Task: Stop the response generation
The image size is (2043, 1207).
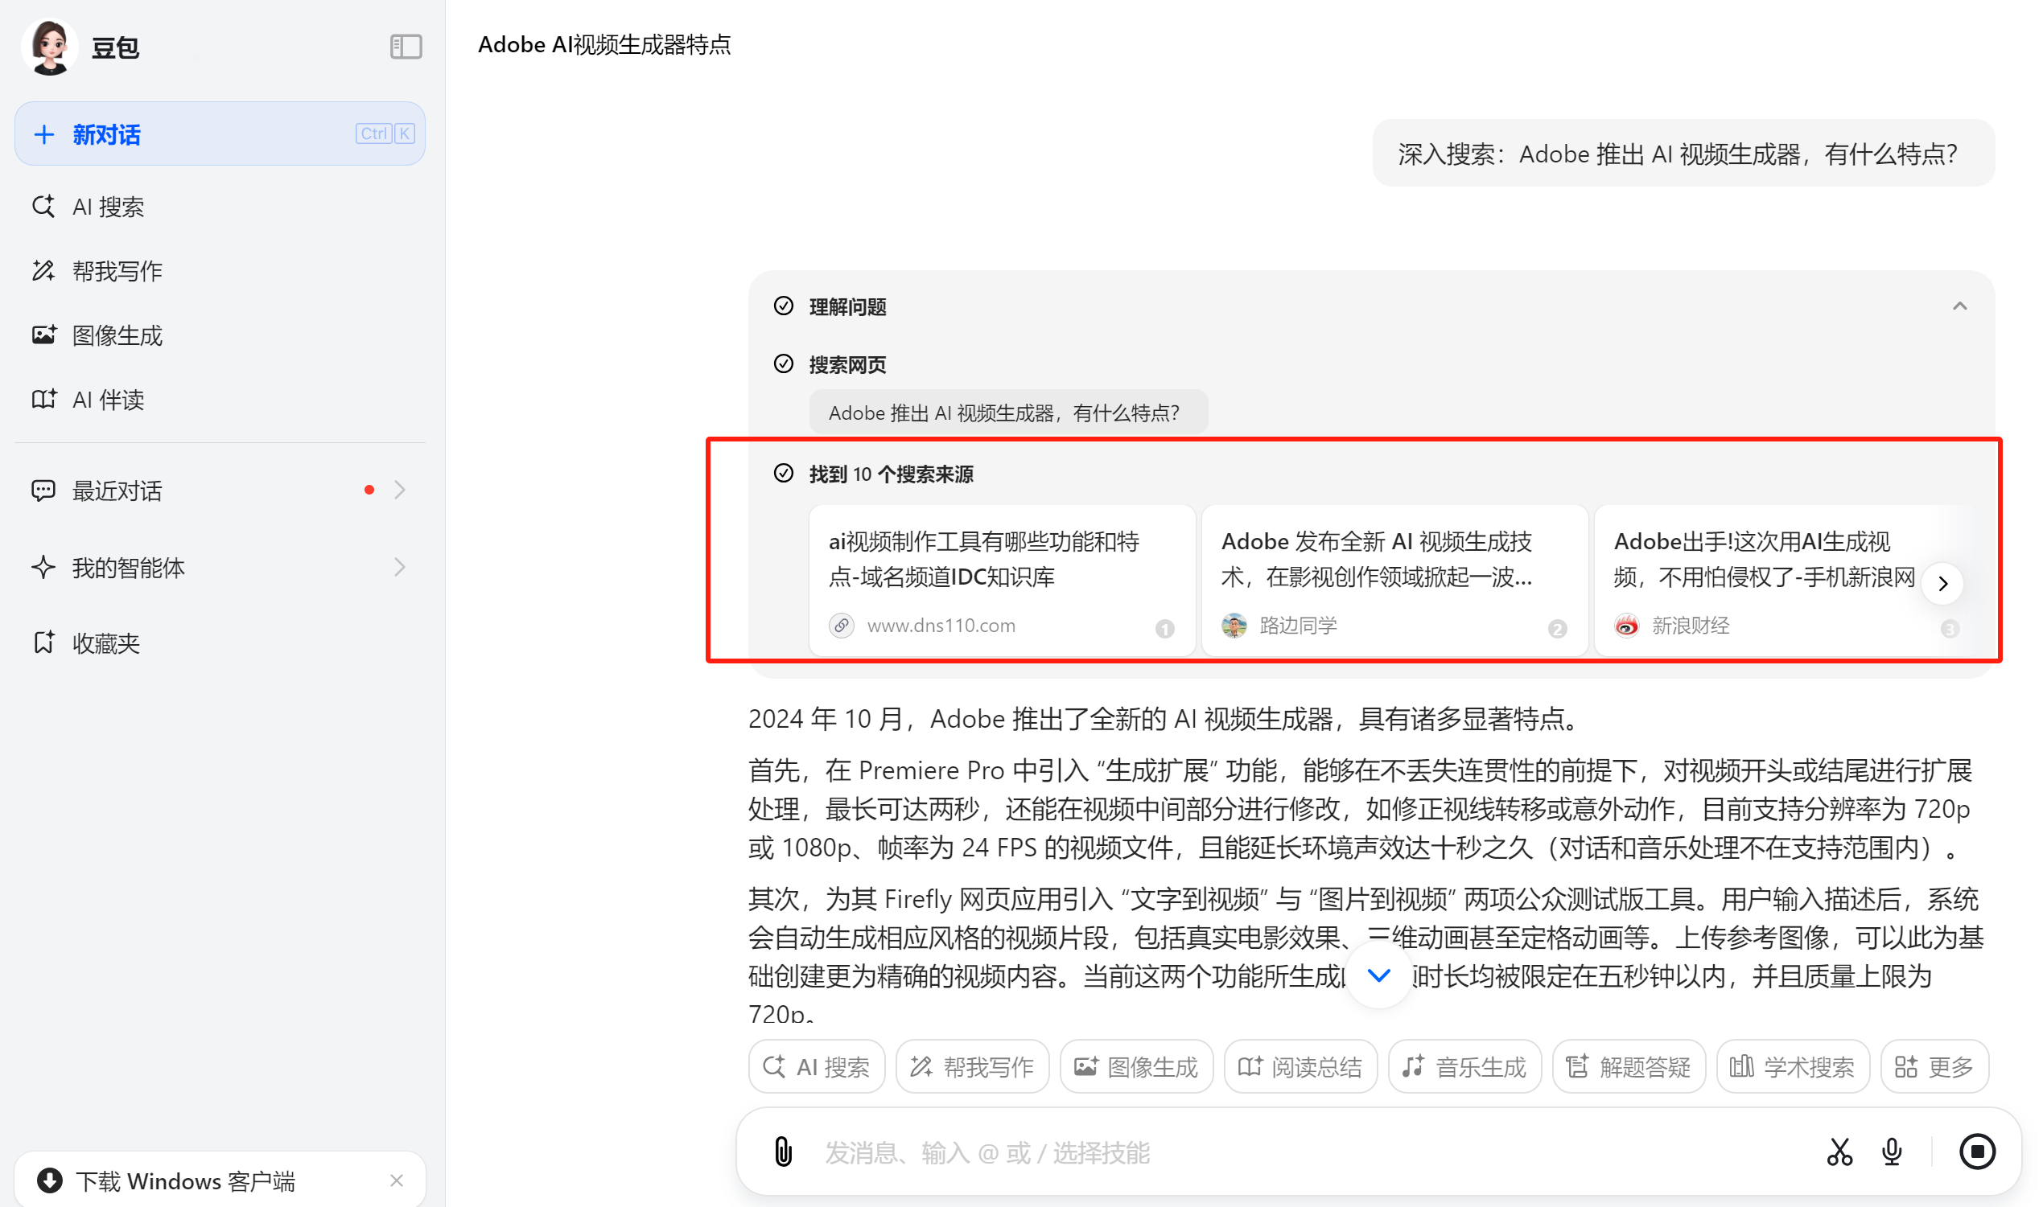Action: [x=1976, y=1151]
